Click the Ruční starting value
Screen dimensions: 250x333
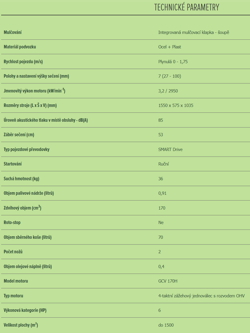163,164
